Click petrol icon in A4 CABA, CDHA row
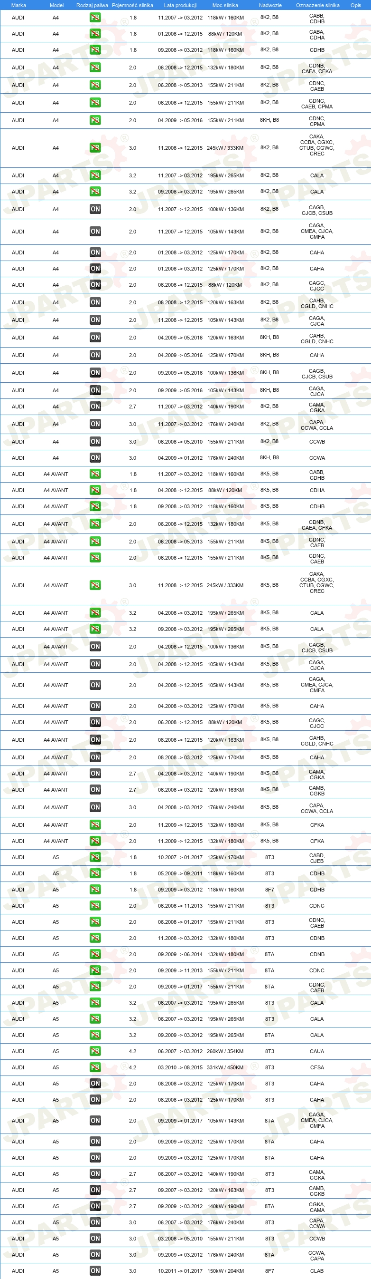The width and height of the screenshot is (371, 1279). (95, 34)
